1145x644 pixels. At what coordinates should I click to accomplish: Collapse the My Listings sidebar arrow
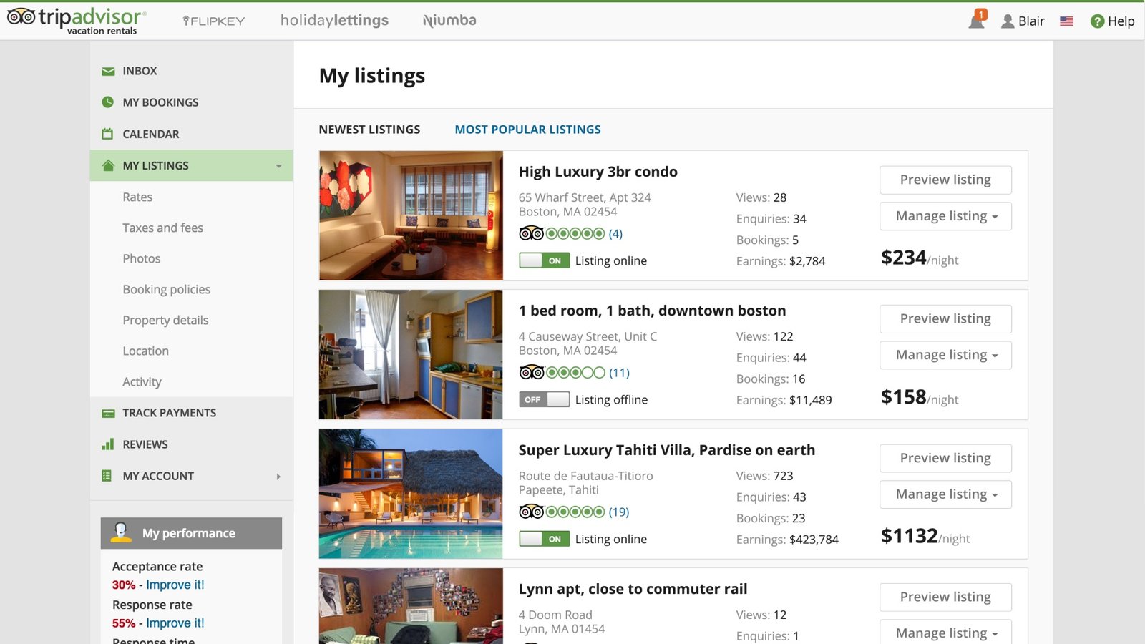[279, 166]
